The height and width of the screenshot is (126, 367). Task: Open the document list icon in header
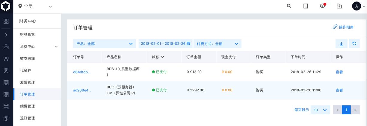[x=306, y=6]
